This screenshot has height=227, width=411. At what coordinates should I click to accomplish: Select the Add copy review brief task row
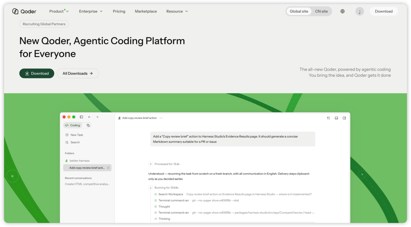click(x=87, y=168)
